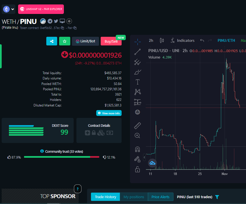This screenshot has width=246, height=204.
Task: Click the blue share button
Action: (x=52, y=41)
